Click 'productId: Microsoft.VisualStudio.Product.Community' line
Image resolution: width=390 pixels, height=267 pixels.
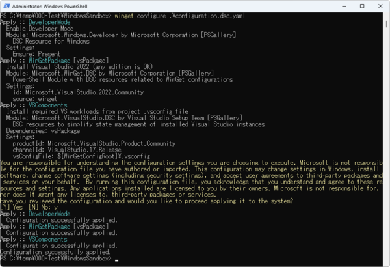tap(94, 143)
